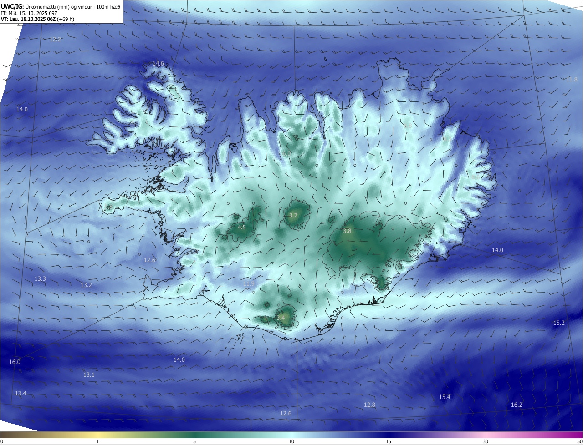Image resolution: width=583 pixels, height=445 pixels.
Task: Click the 3.8 value on Vatnajökull glacier
Action: (x=347, y=231)
